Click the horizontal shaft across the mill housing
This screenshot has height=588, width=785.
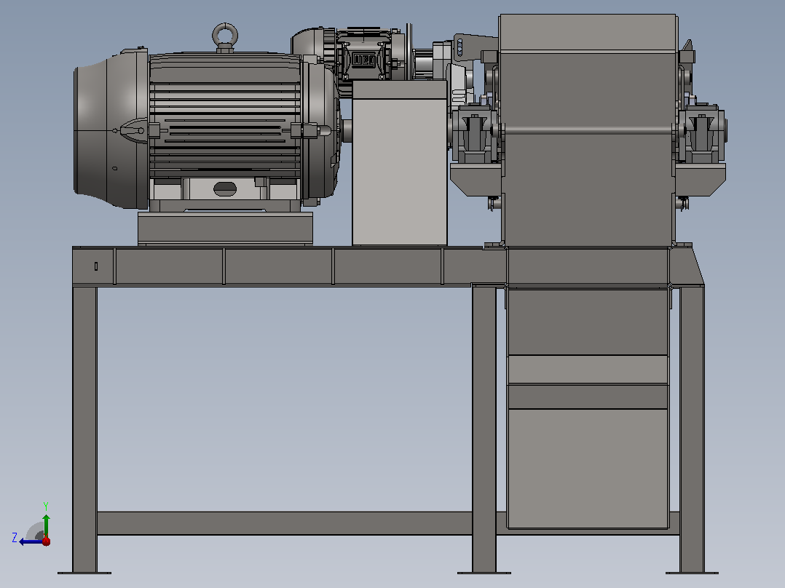(588, 130)
